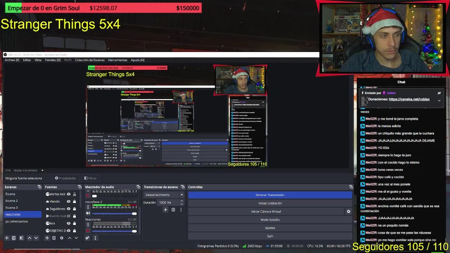Open virtual camera settings gear
This screenshot has height=253, width=450.
348,212
